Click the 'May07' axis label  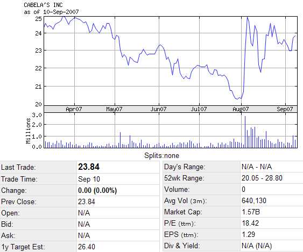[x=114, y=109]
